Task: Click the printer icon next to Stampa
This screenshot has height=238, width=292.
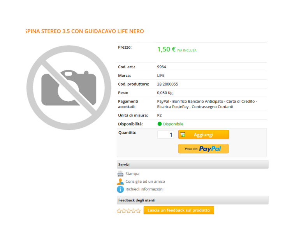Action: 120,174
